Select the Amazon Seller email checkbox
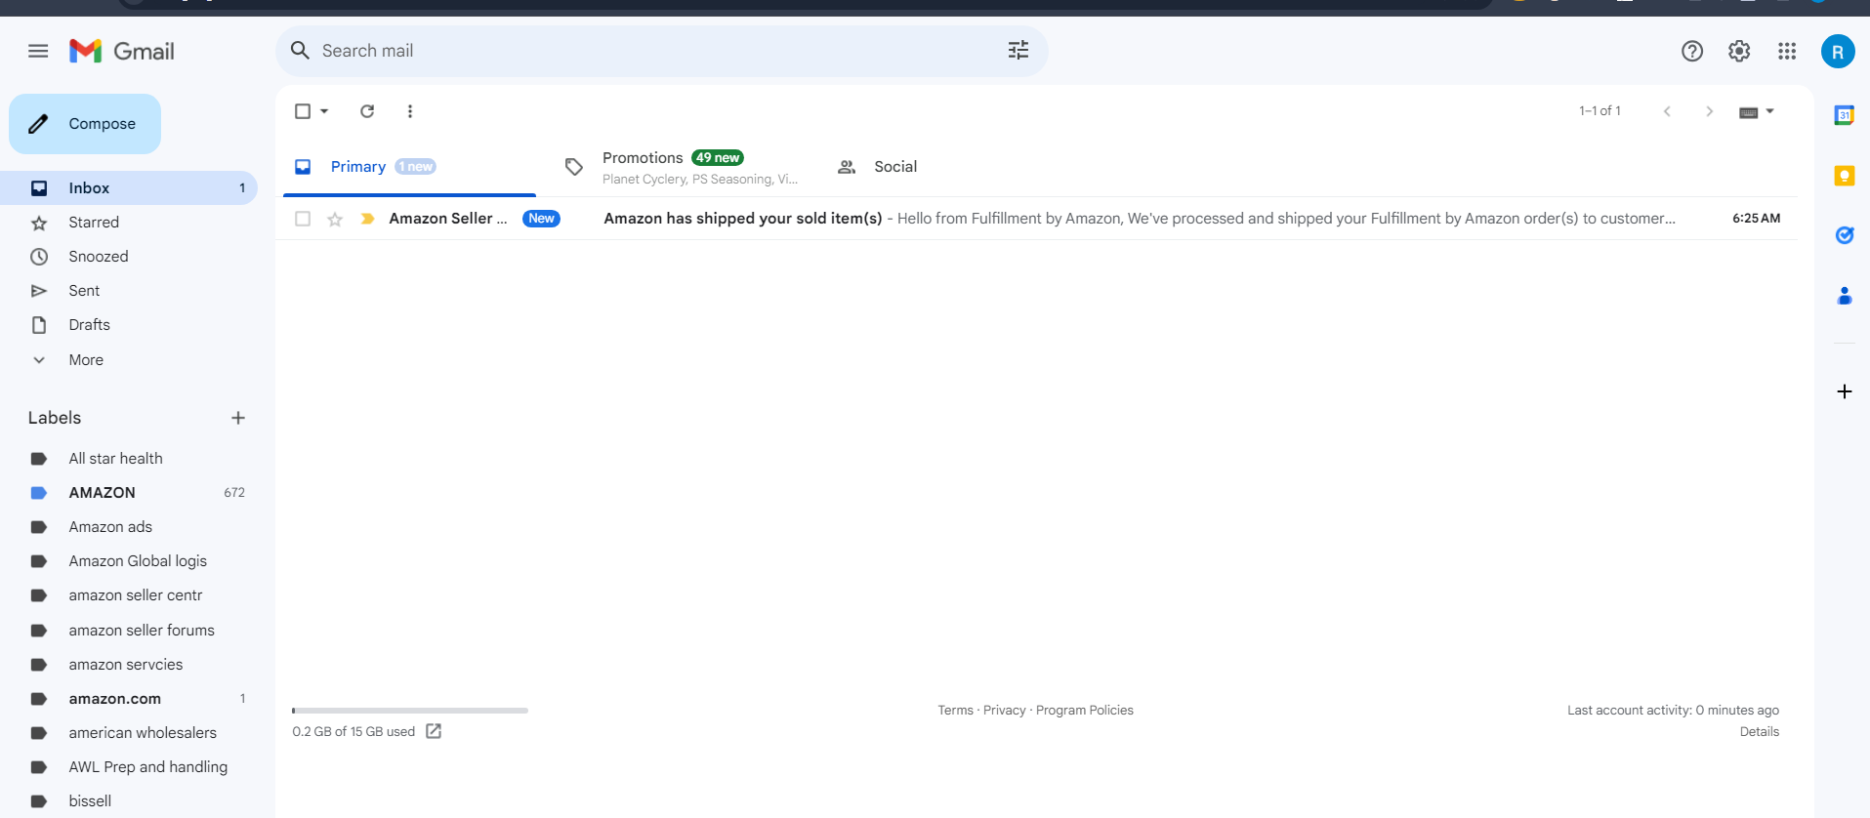This screenshot has width=1870, height=818. (x=303, y=219)
